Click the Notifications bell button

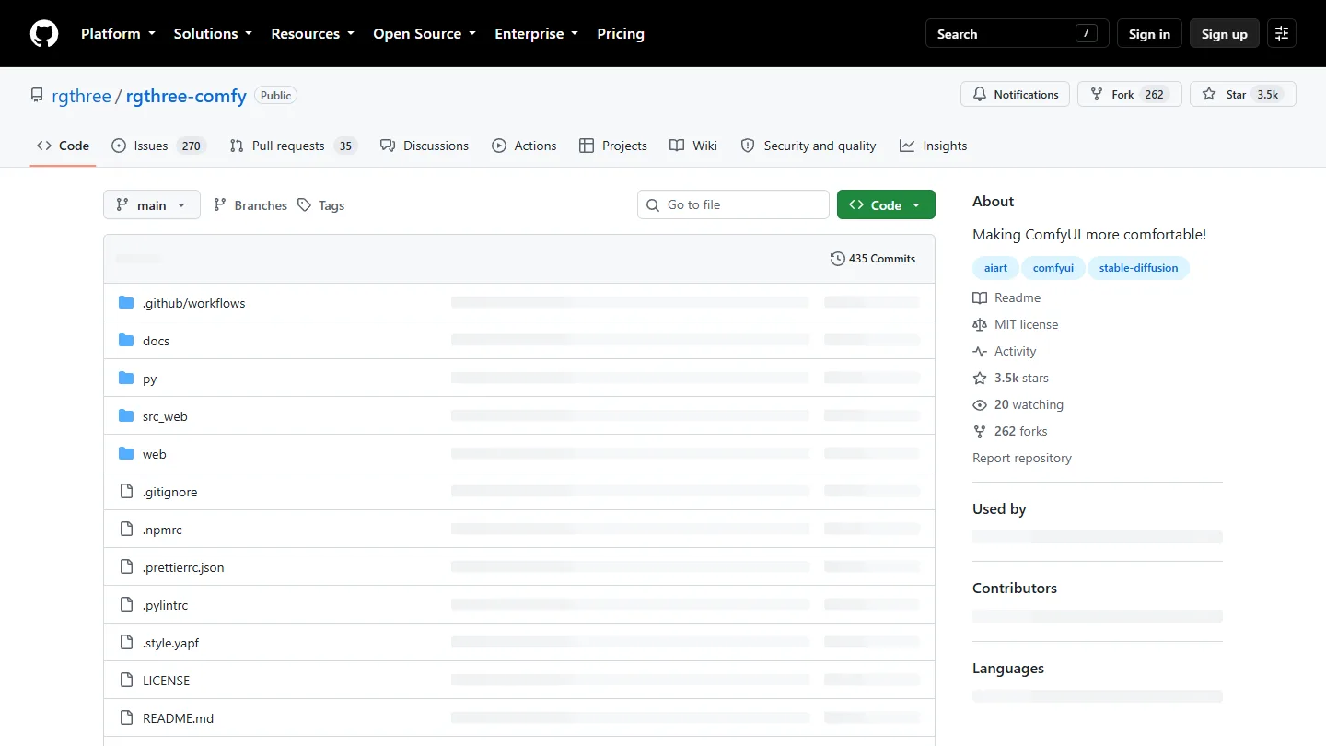click(x=1016, y=94)
